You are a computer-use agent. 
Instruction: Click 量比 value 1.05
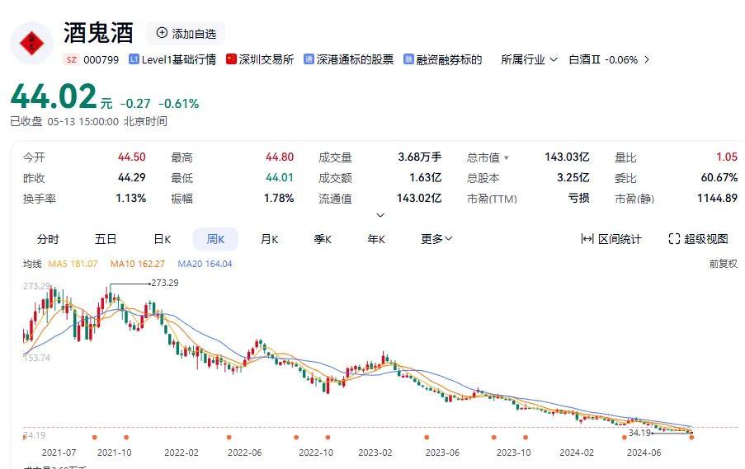pos(727,157)
